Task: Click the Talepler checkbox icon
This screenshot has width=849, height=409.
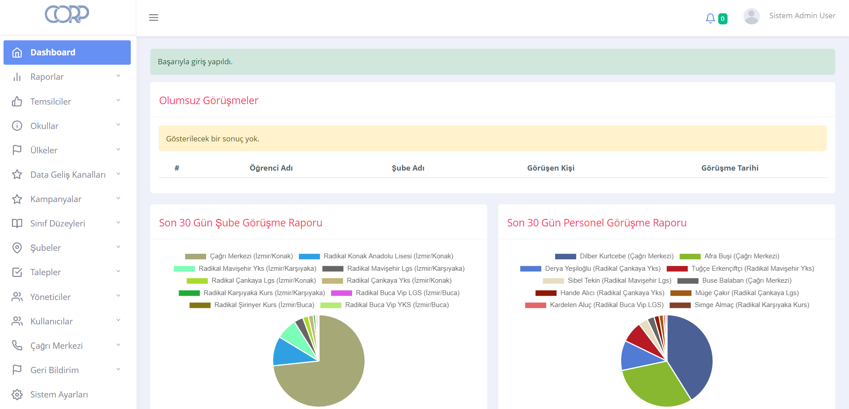Action: tap(17, 272)
